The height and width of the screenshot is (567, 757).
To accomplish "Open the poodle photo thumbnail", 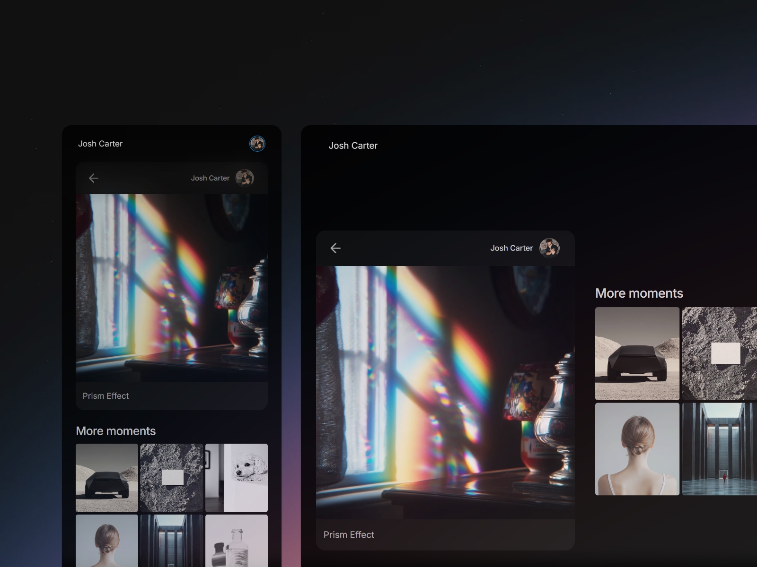I will (x=236, y=477).
